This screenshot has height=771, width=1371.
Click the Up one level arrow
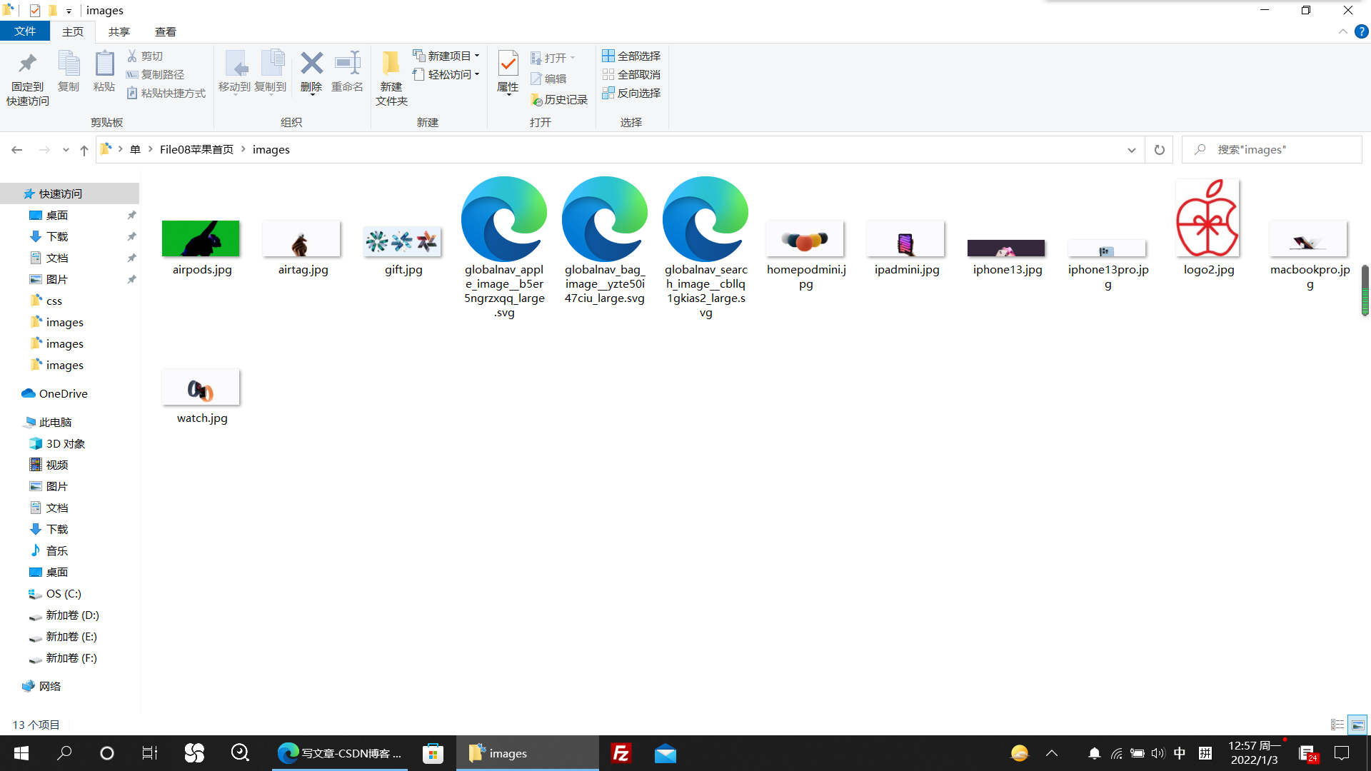84,150
